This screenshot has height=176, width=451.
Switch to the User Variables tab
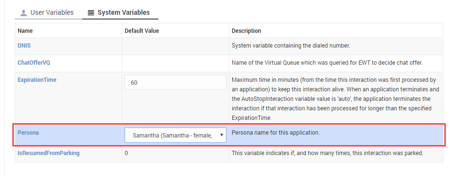click(x=48, y=13)
